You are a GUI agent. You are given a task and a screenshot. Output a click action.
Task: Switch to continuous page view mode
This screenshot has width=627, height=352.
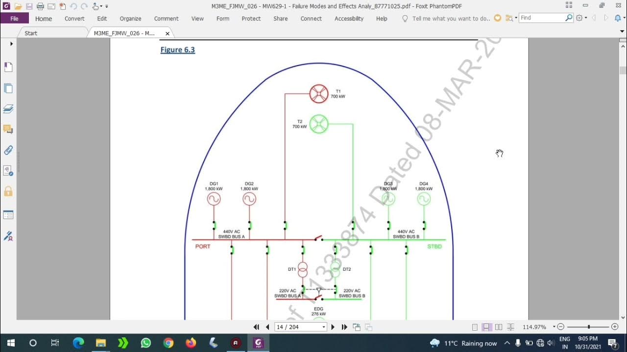coord(486,327)
